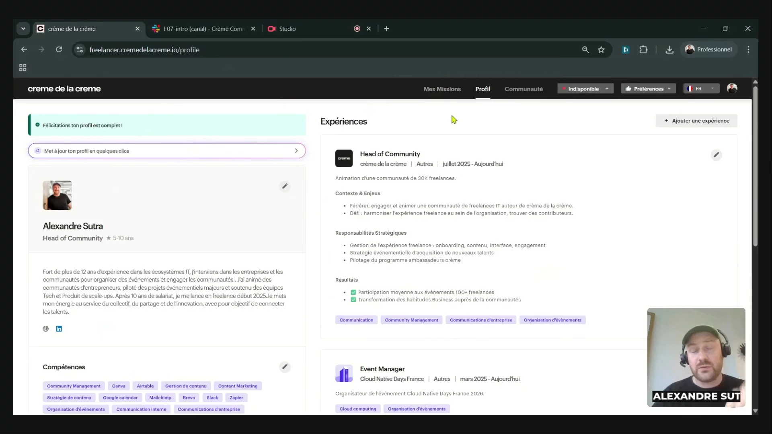This screenshot has height=434, width=772.
Task: Switch to the crème de la crème browser tab
Action: coord(88,29)
